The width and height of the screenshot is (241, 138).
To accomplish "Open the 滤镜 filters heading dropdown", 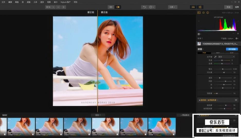I will pyautogui.click(x=201, y=49).
